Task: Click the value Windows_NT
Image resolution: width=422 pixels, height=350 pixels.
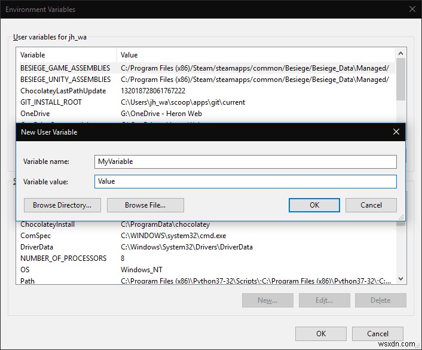Action: (142, 270)
